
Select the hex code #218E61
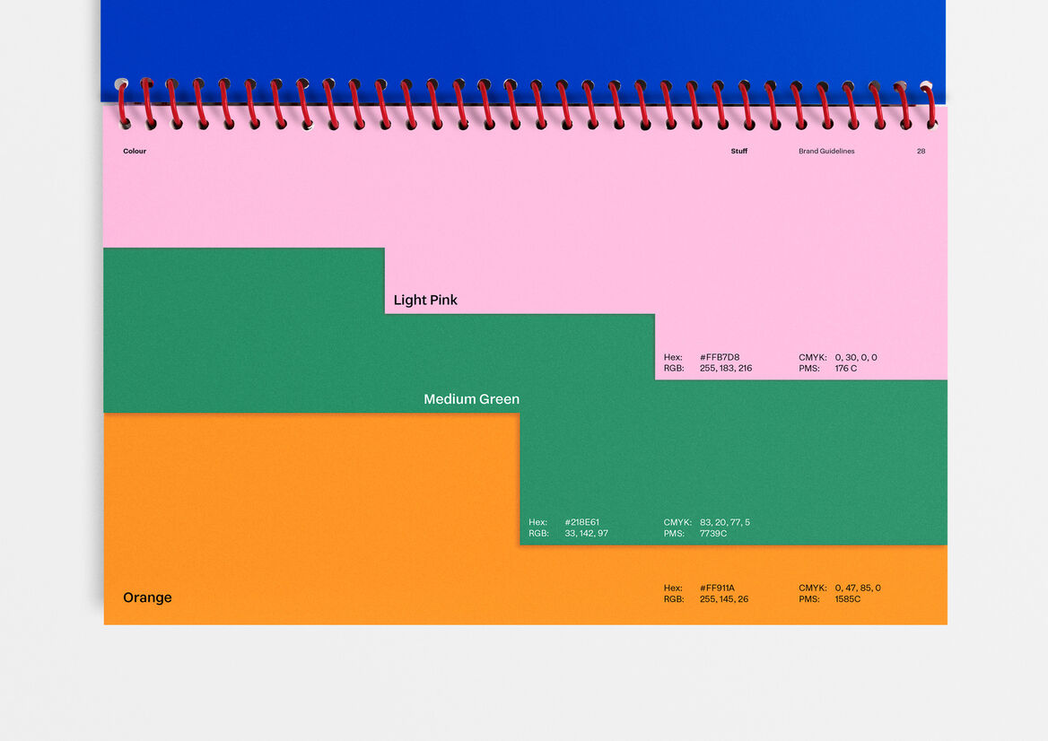pyautogui.click(x=581, y=522)
